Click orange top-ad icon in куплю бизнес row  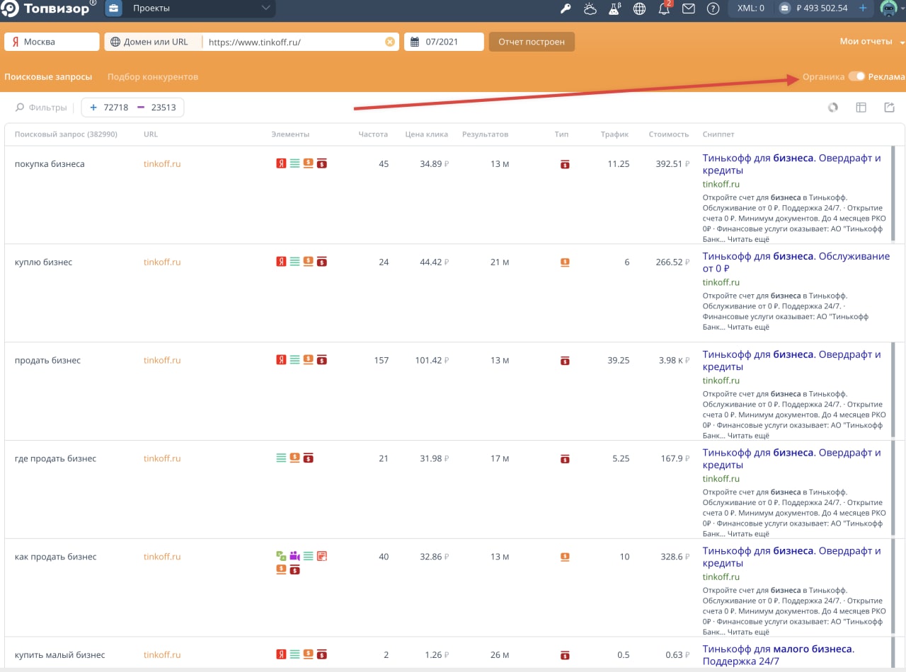click(308, 261)
